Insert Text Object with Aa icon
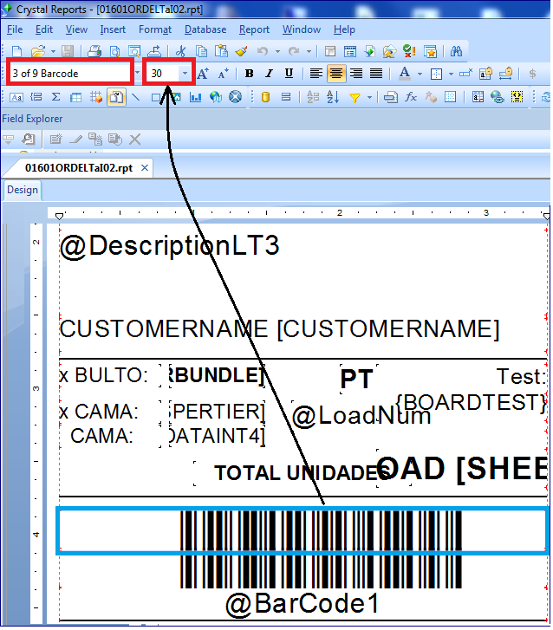Image resolution: width=553 pixels, height=630 pixels. tap(16, 97)
